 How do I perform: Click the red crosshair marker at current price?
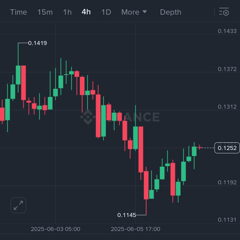tap(199, 147)
